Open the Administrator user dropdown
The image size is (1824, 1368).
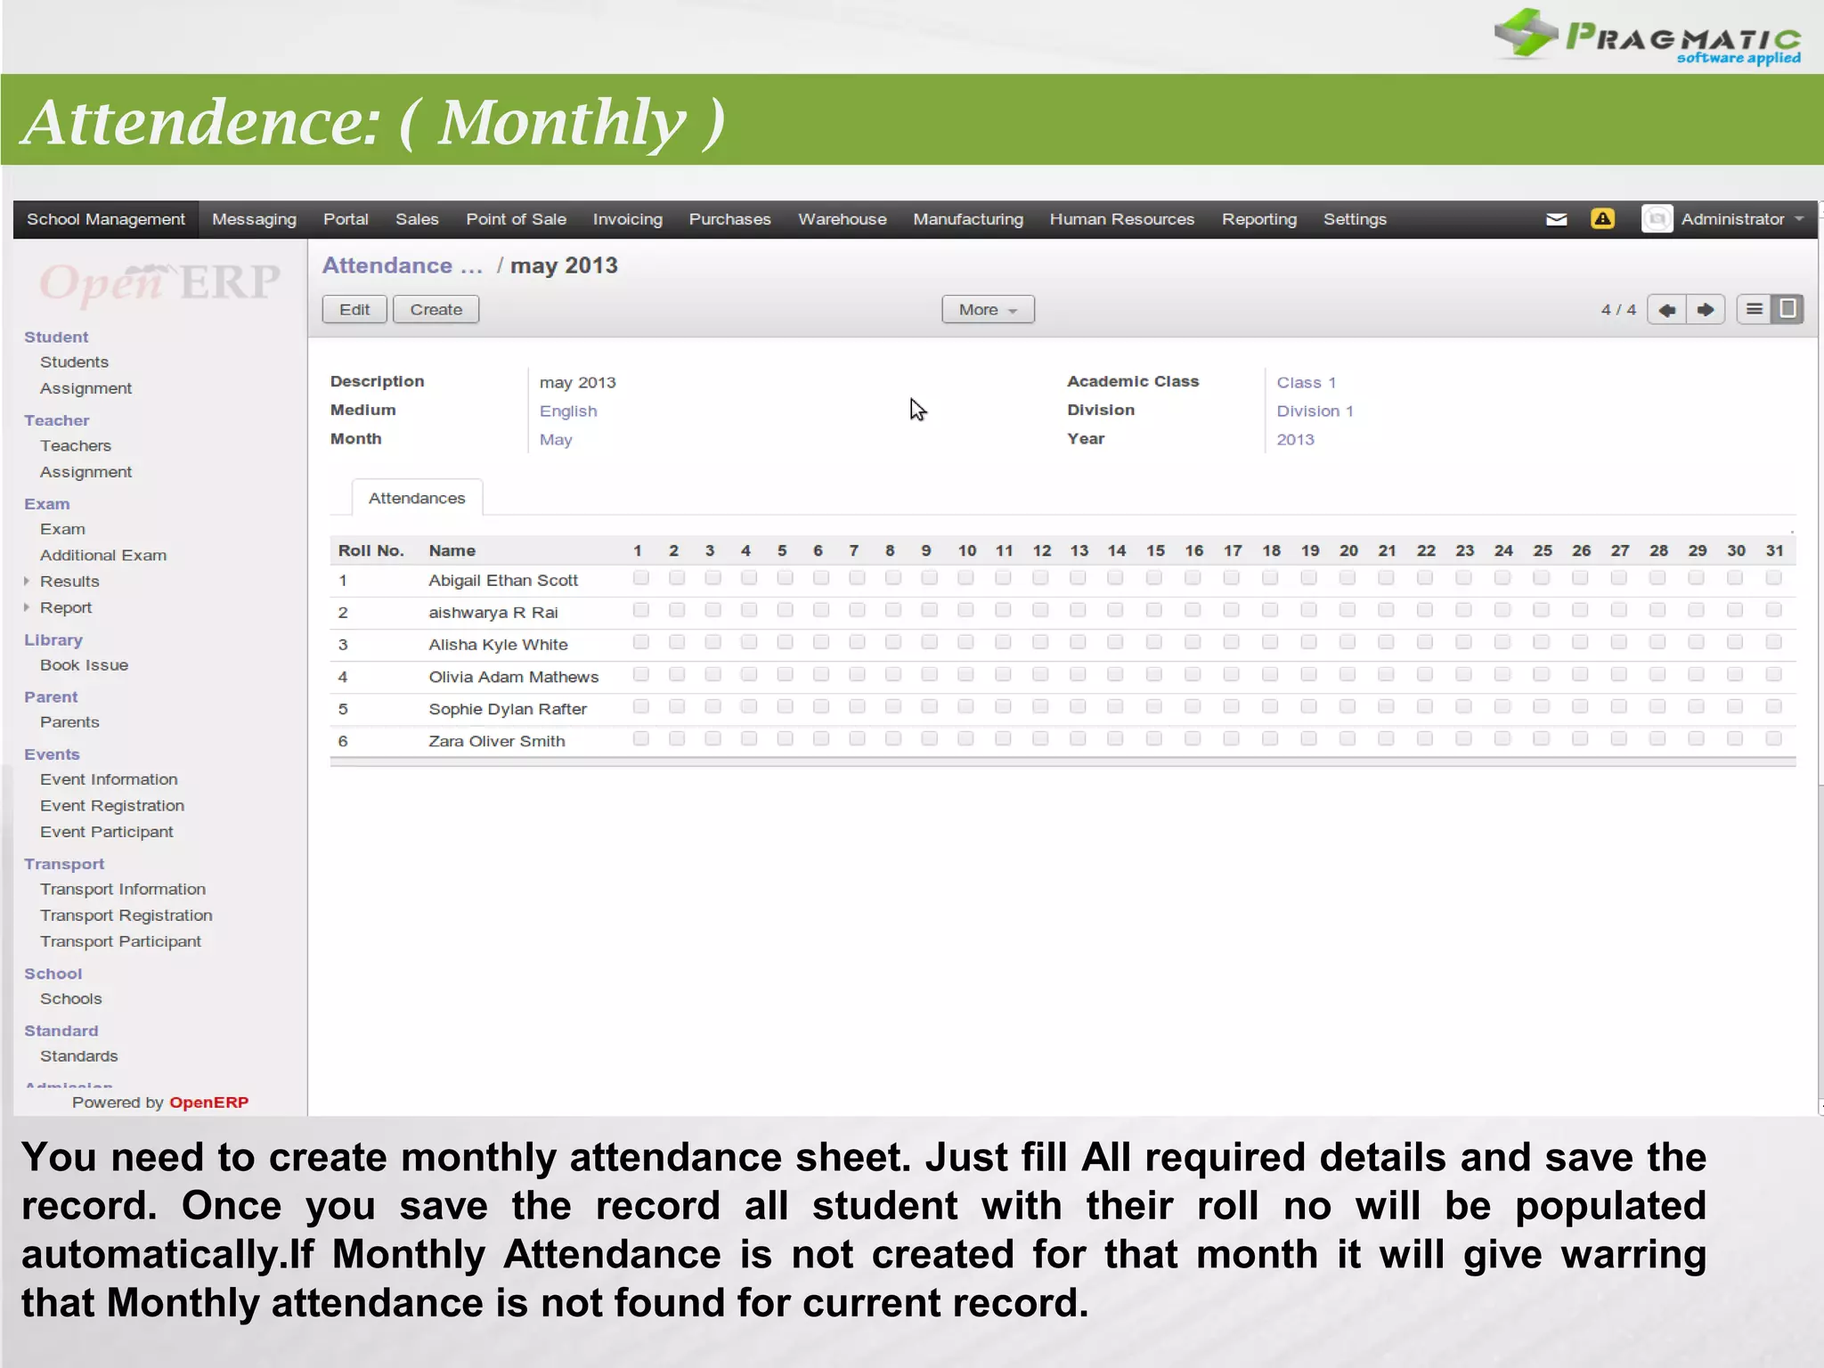[1741, 219]
